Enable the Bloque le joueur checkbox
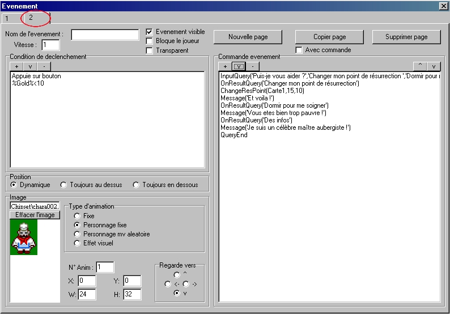The width and height of the screenshot is (450, 314). point(150,41)
